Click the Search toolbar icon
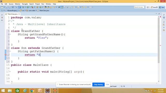166x93 pixels. click(54, 7)
